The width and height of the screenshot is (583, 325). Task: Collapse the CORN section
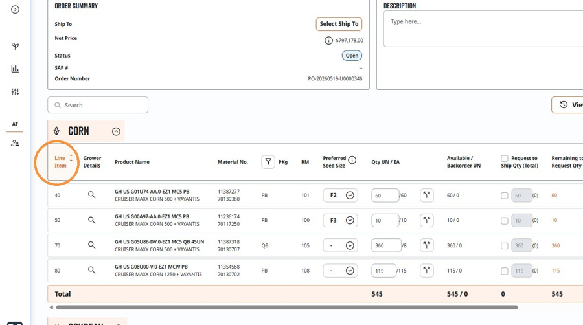pyautogui.click(x=116, y=131)
